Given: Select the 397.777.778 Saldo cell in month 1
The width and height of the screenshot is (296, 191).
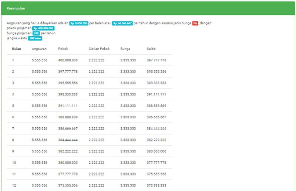Looking at the screenshot, I should tap(156, 60).
